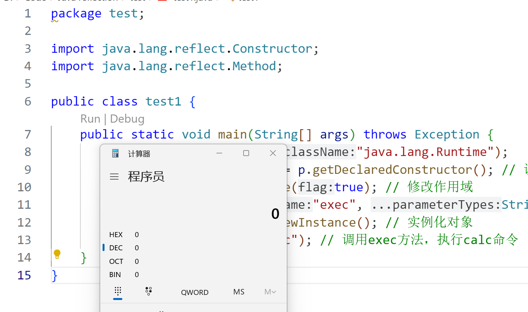This screenshot has width=528, height=312.
Task: Click line number 1 in the editor gutter
Action: coord(27,14)
